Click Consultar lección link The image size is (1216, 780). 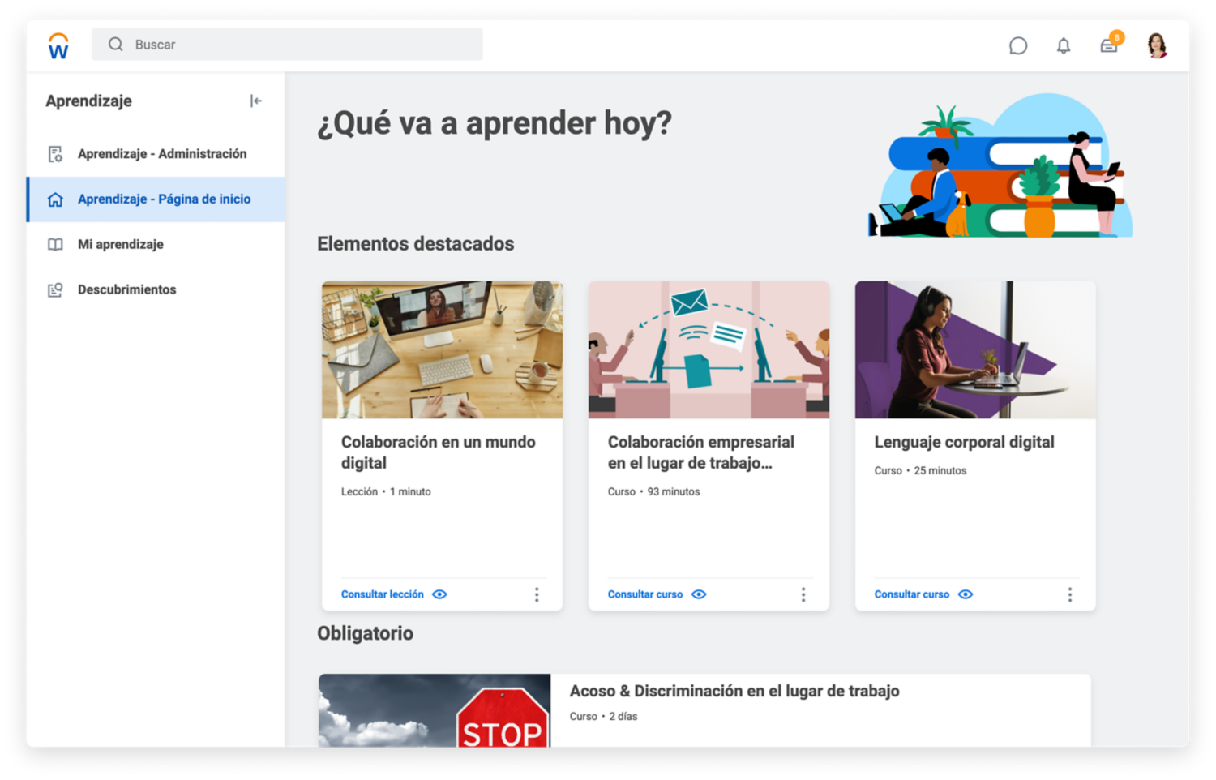[x=383, y=594]
